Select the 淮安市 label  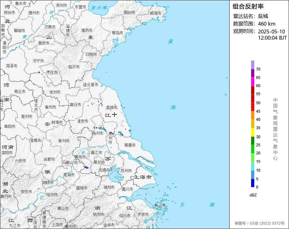click(83, 121)
